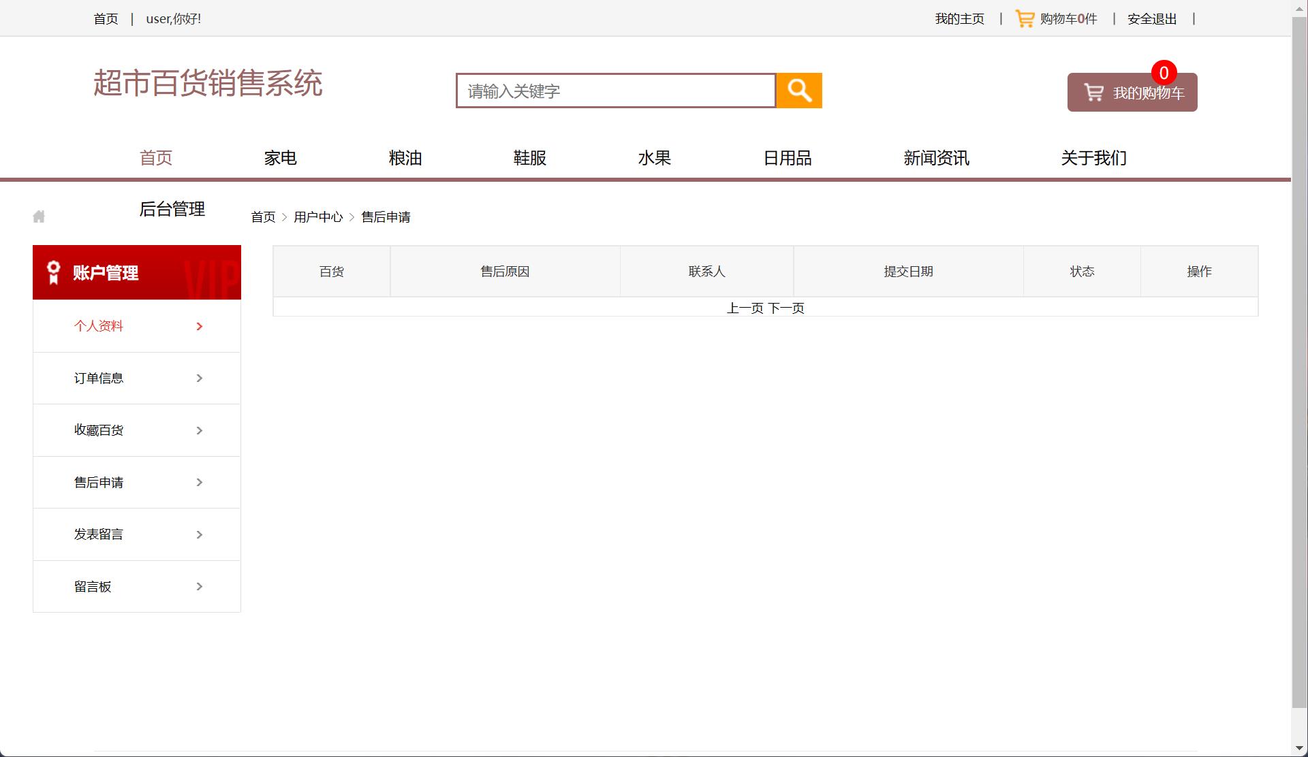Click the red 0 badge on the cart button
1308x757 pixels.
click(1164, 73)
